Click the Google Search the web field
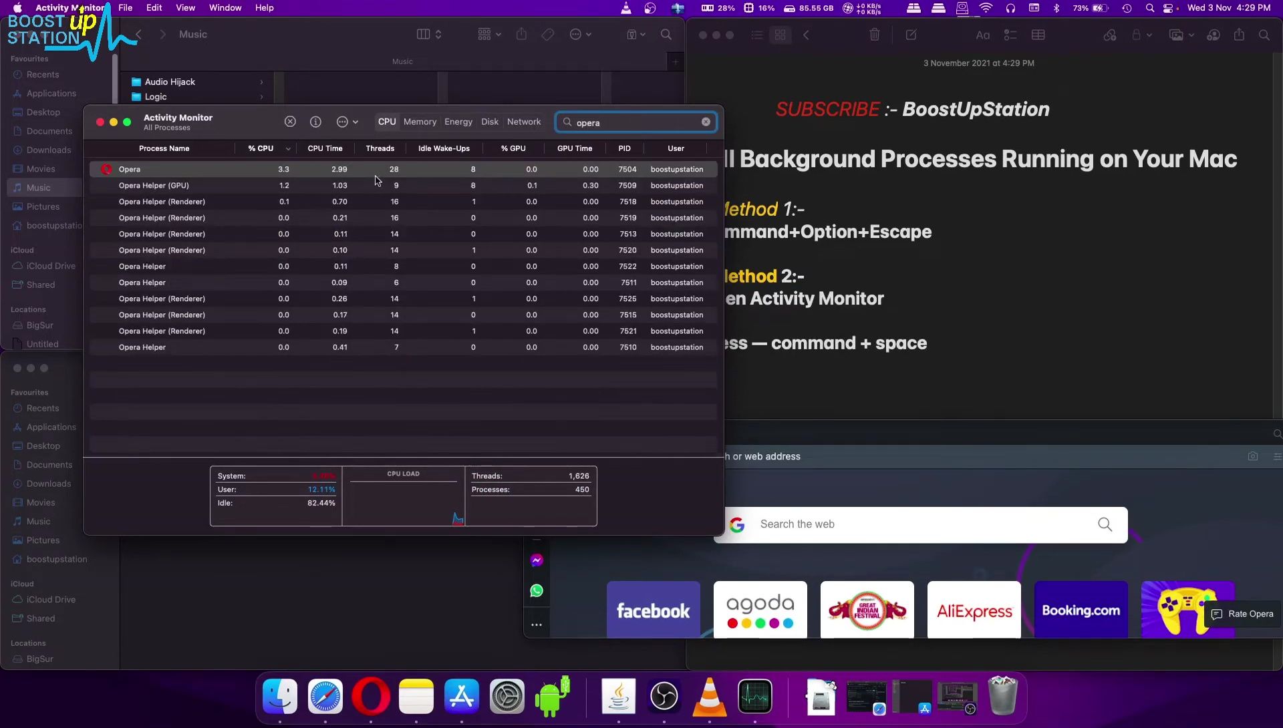Screen dimensions: 1283x728 point(921,525)
